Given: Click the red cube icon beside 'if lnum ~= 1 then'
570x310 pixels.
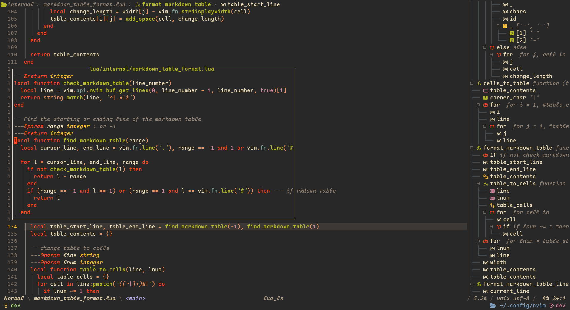Looking at the screenshot, I should (499, 227).
